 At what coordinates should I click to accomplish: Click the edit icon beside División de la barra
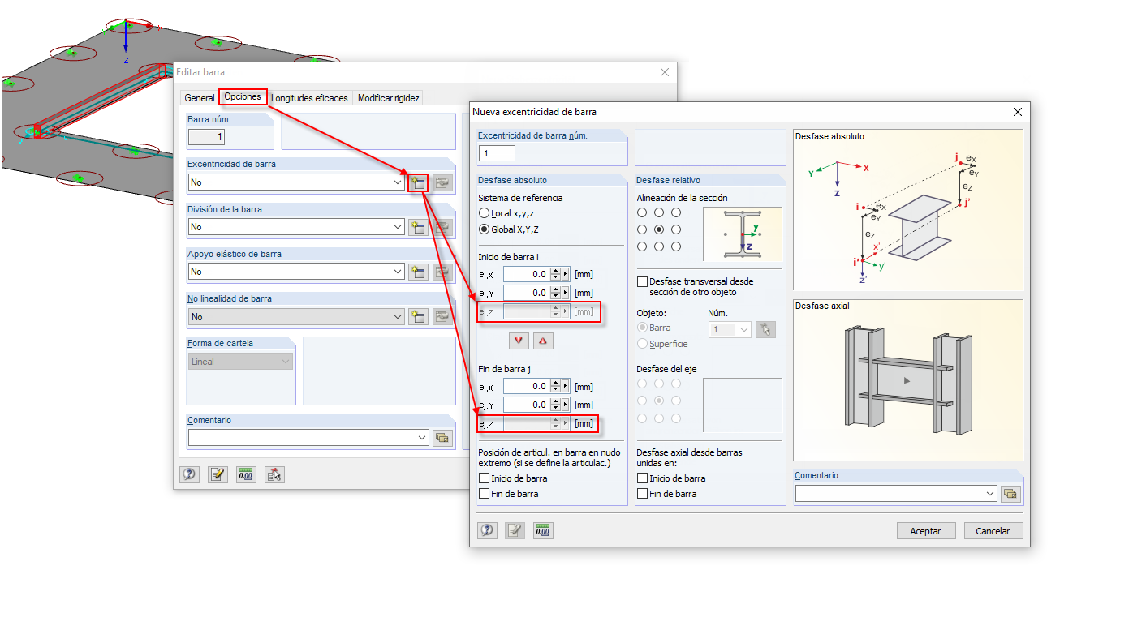442,227
